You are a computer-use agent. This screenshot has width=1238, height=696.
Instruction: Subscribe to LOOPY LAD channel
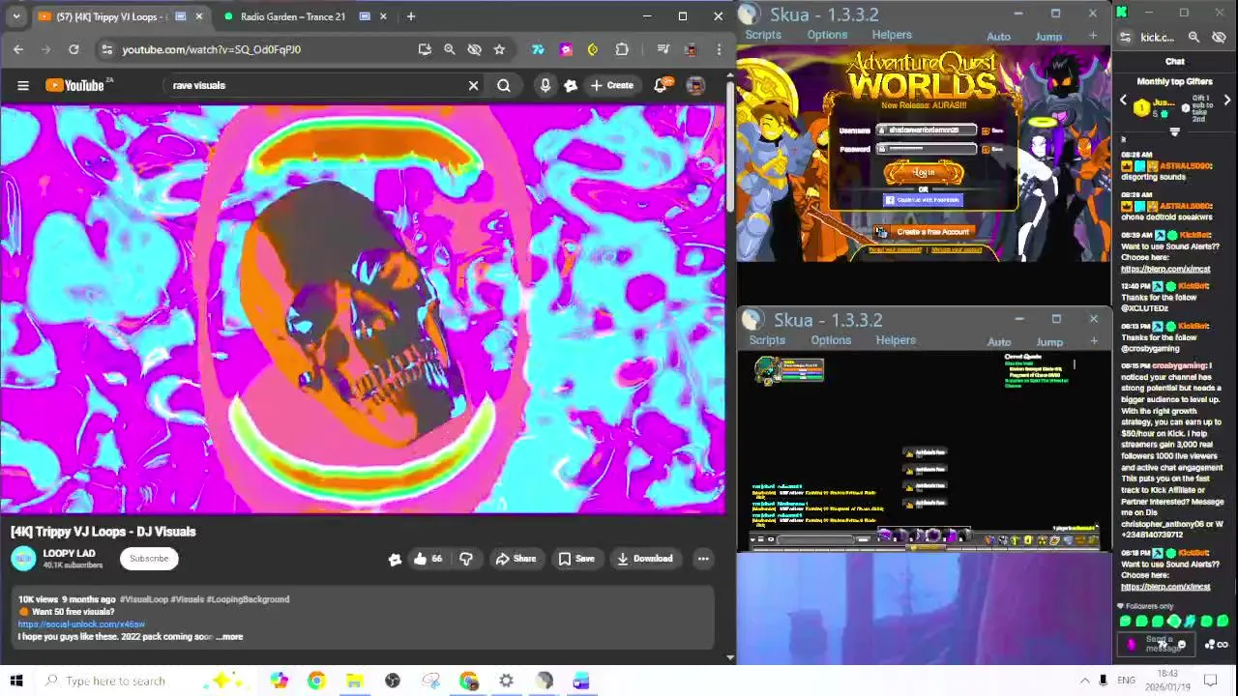[x=149, y=559]
